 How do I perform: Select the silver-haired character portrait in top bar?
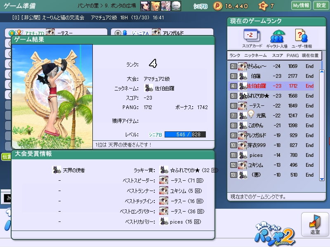(x=166, y=6)
